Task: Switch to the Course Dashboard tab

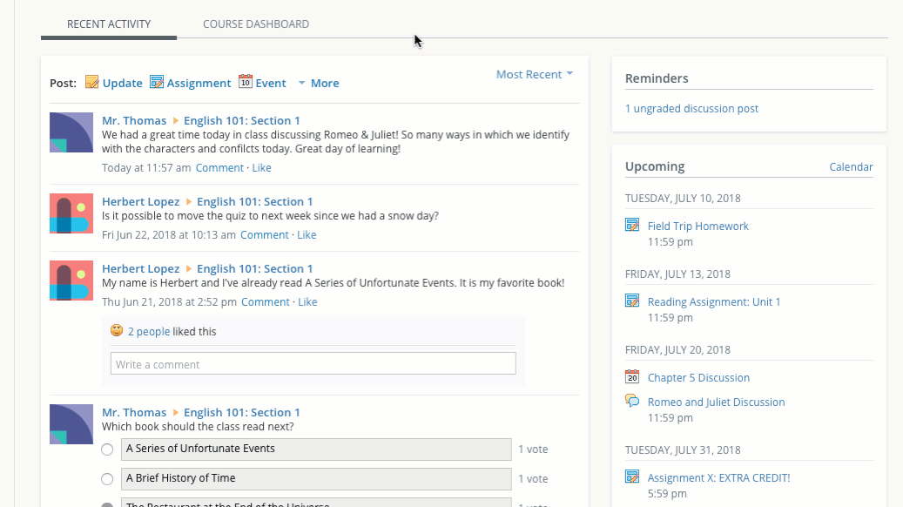Action: [x=256, y=24]
